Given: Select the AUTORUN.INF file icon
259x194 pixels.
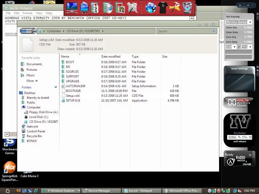Looking at the screenshot, I should point(63,86).
